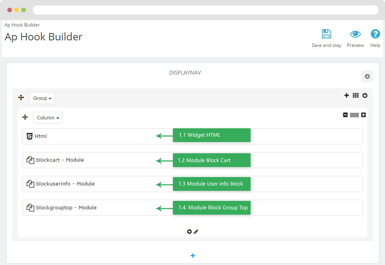The width and height of the screenshot is (385, 265).
Task: Click the blockgrouptop module icon
Action: [30, 208]
